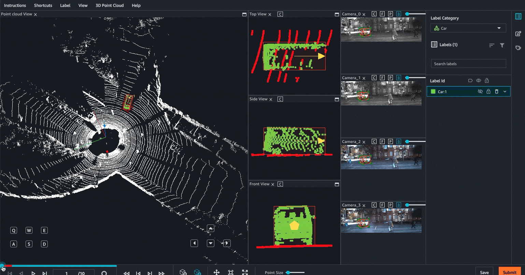Open the Label Category Car dropdown
Screen dimensions: 525x275
pyautogui.click(x=468, y=28)
